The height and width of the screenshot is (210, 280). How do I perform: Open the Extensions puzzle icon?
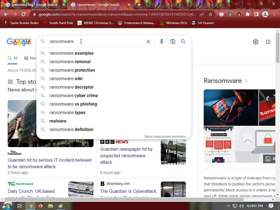[248, 14]
